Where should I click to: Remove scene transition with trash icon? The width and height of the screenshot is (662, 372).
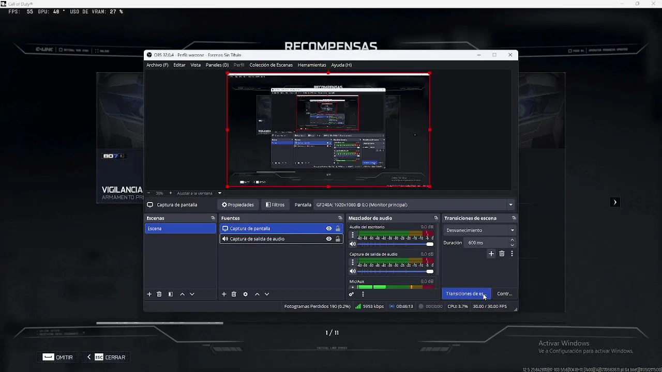(502, 254)
